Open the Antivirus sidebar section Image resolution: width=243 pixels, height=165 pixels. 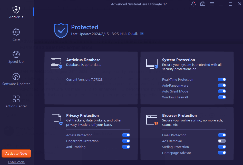coord(16,12)
